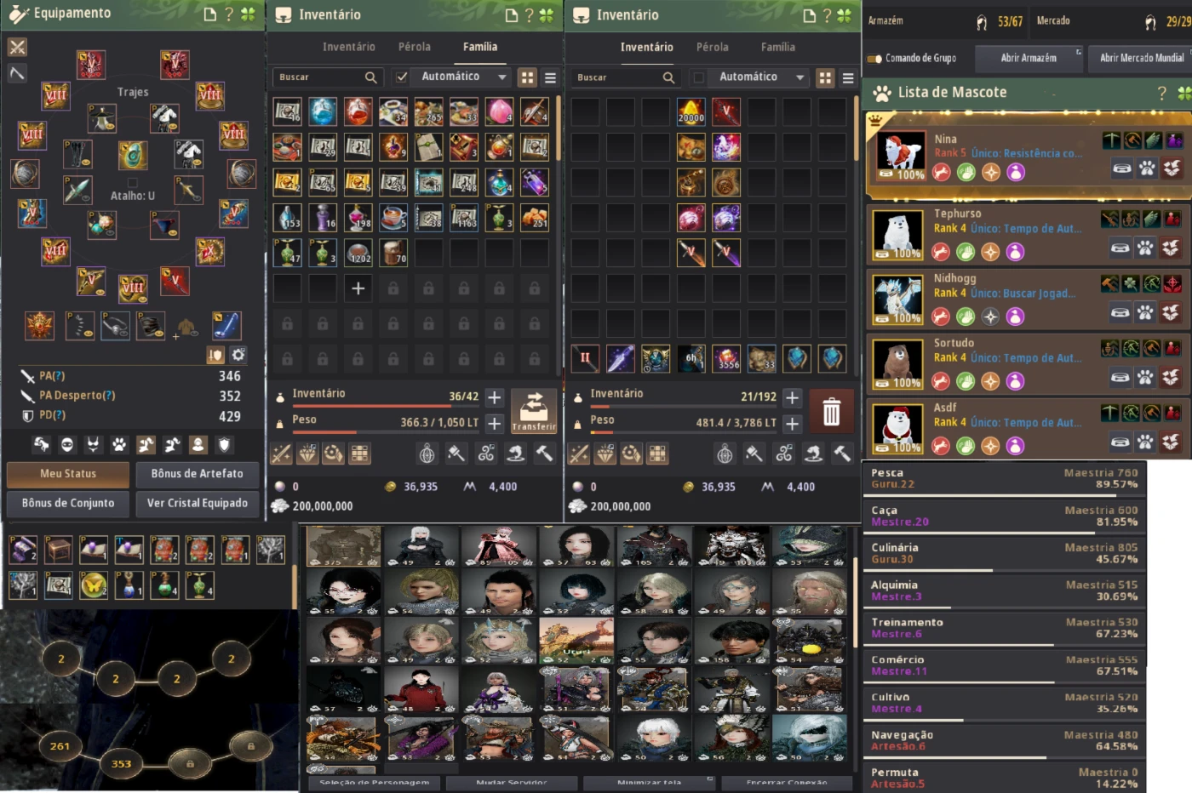Click the Meu Status button
The image size is (1192, 793).
pyautogui.click(x=68, y=474)
